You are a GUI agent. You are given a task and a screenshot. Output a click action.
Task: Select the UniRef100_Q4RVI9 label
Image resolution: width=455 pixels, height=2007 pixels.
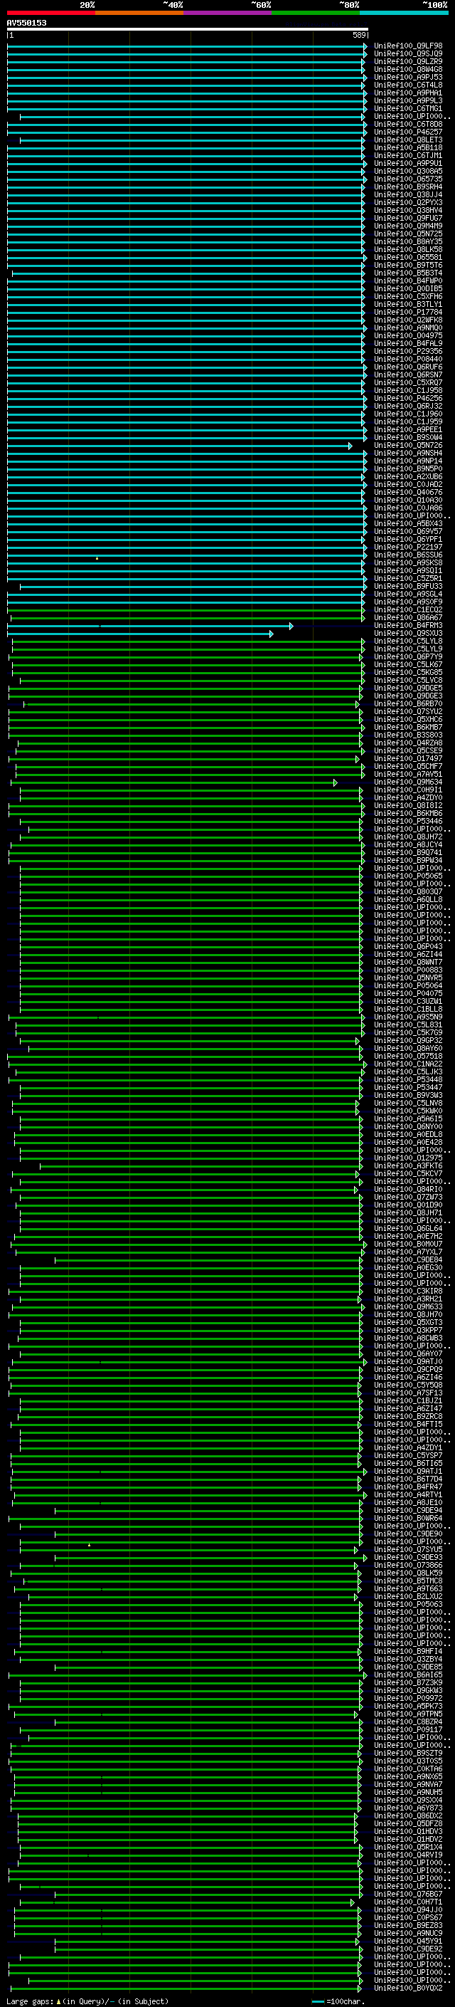pyautogui.click(x=407, y=1855)
